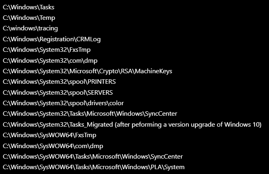This screenshot has height=174, width=269.
Task: Select the Registration\CRMLog path
Action: pos(52,39)
